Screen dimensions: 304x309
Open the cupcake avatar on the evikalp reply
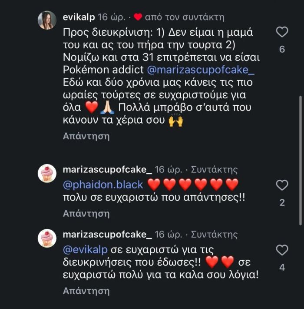tap(47, 238)
